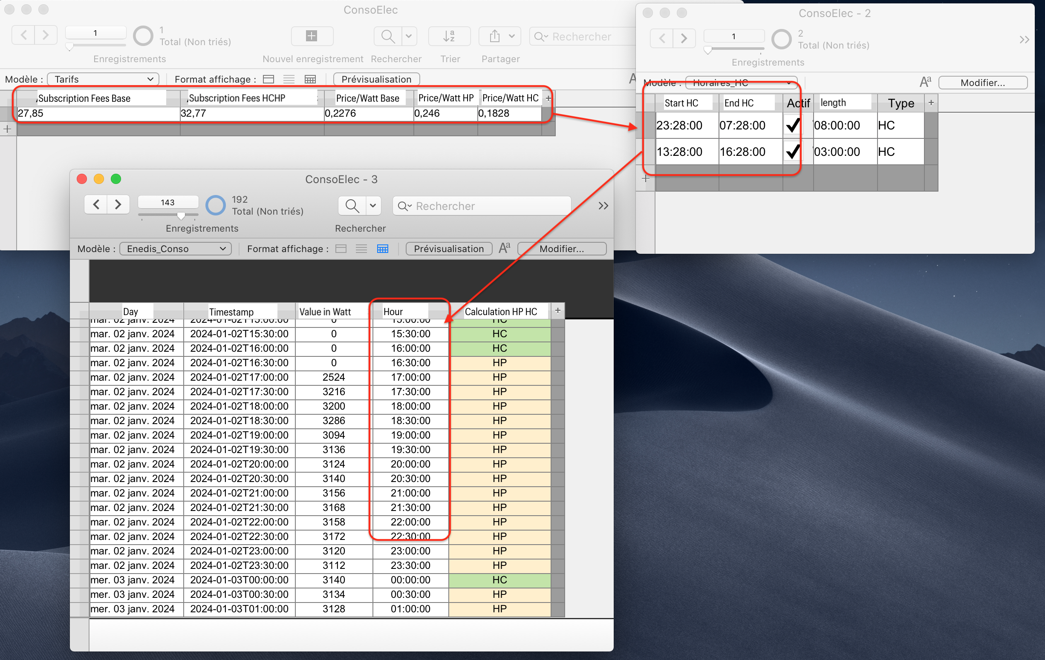
Task: Select table view icon in ConsoElec - 3
Action: click(382, 249)
